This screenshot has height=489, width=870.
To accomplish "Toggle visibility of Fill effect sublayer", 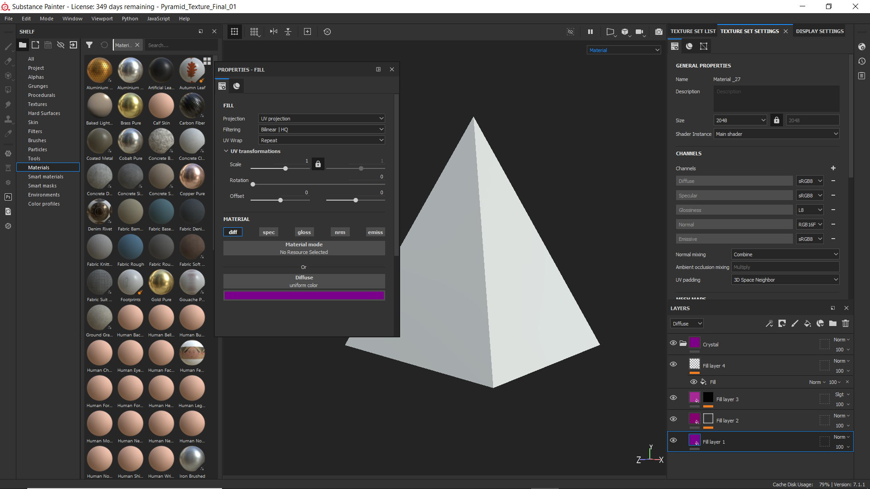I will pos(694,382).
